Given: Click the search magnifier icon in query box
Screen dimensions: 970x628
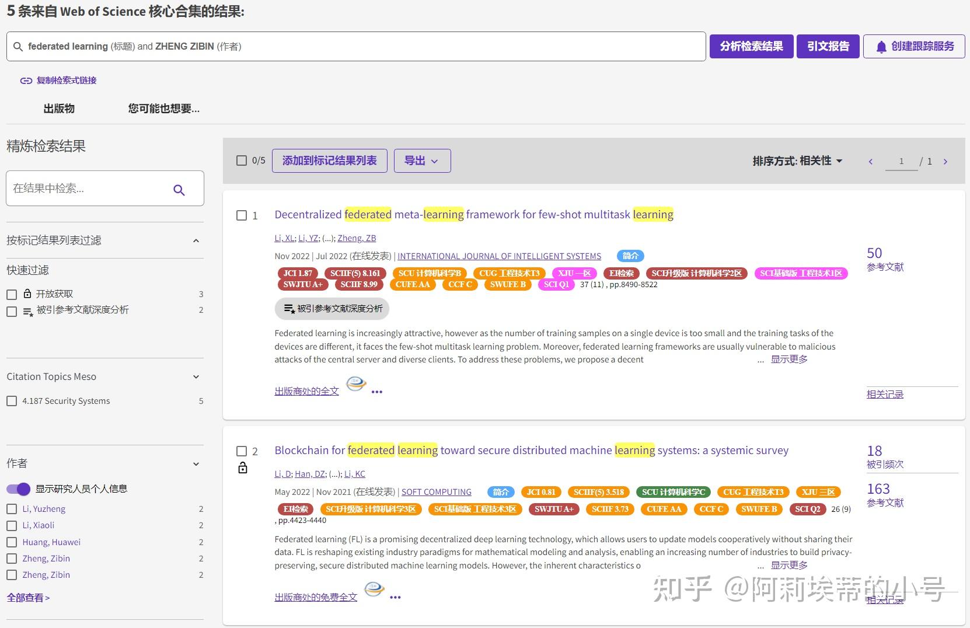Looking at the screenshot, I should (x=18, y=47).
